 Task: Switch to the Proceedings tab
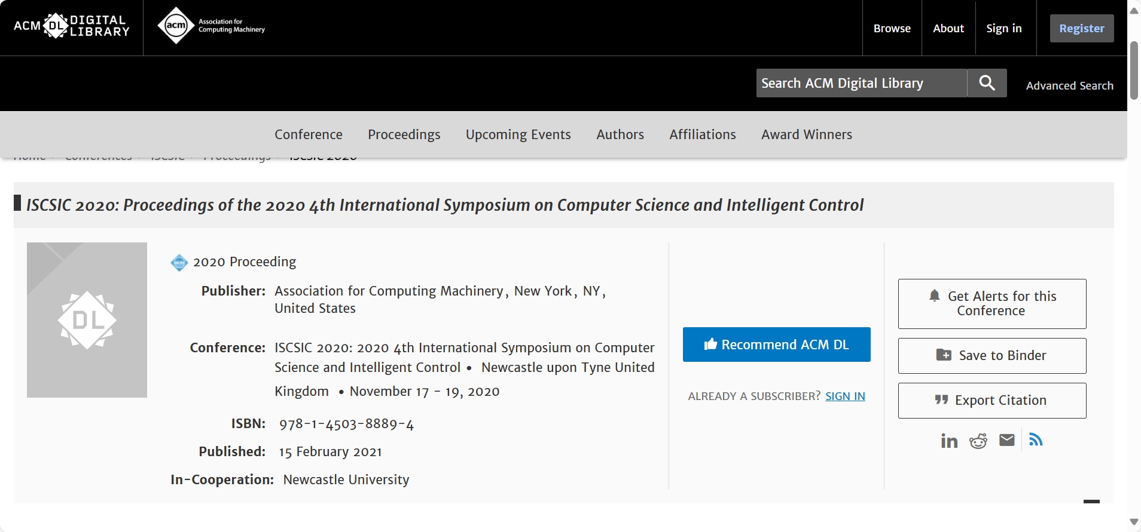tap(404, 134)
